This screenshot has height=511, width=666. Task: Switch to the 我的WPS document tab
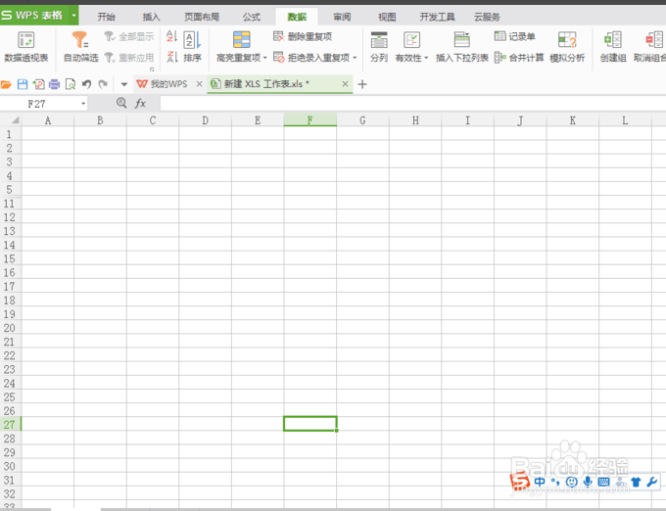(163, 84)
